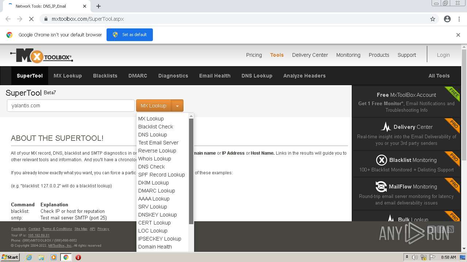Switch to the Blacklists nav tab
Viewport: 467px width, 262px height.
tap(105, 76)
